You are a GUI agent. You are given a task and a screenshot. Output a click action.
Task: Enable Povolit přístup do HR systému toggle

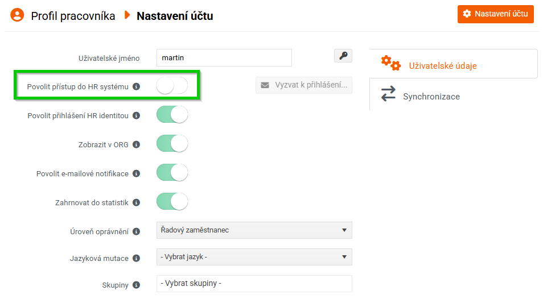click(x=172, y=86)
